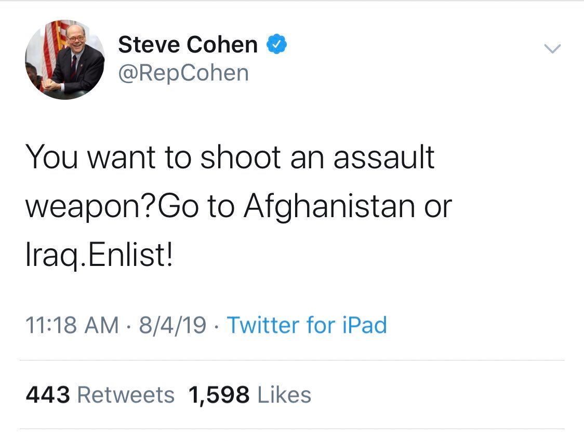Open Steve Cohen's profile picture
The width and height of the screenshot is (584, 441).
pos(64,60)
